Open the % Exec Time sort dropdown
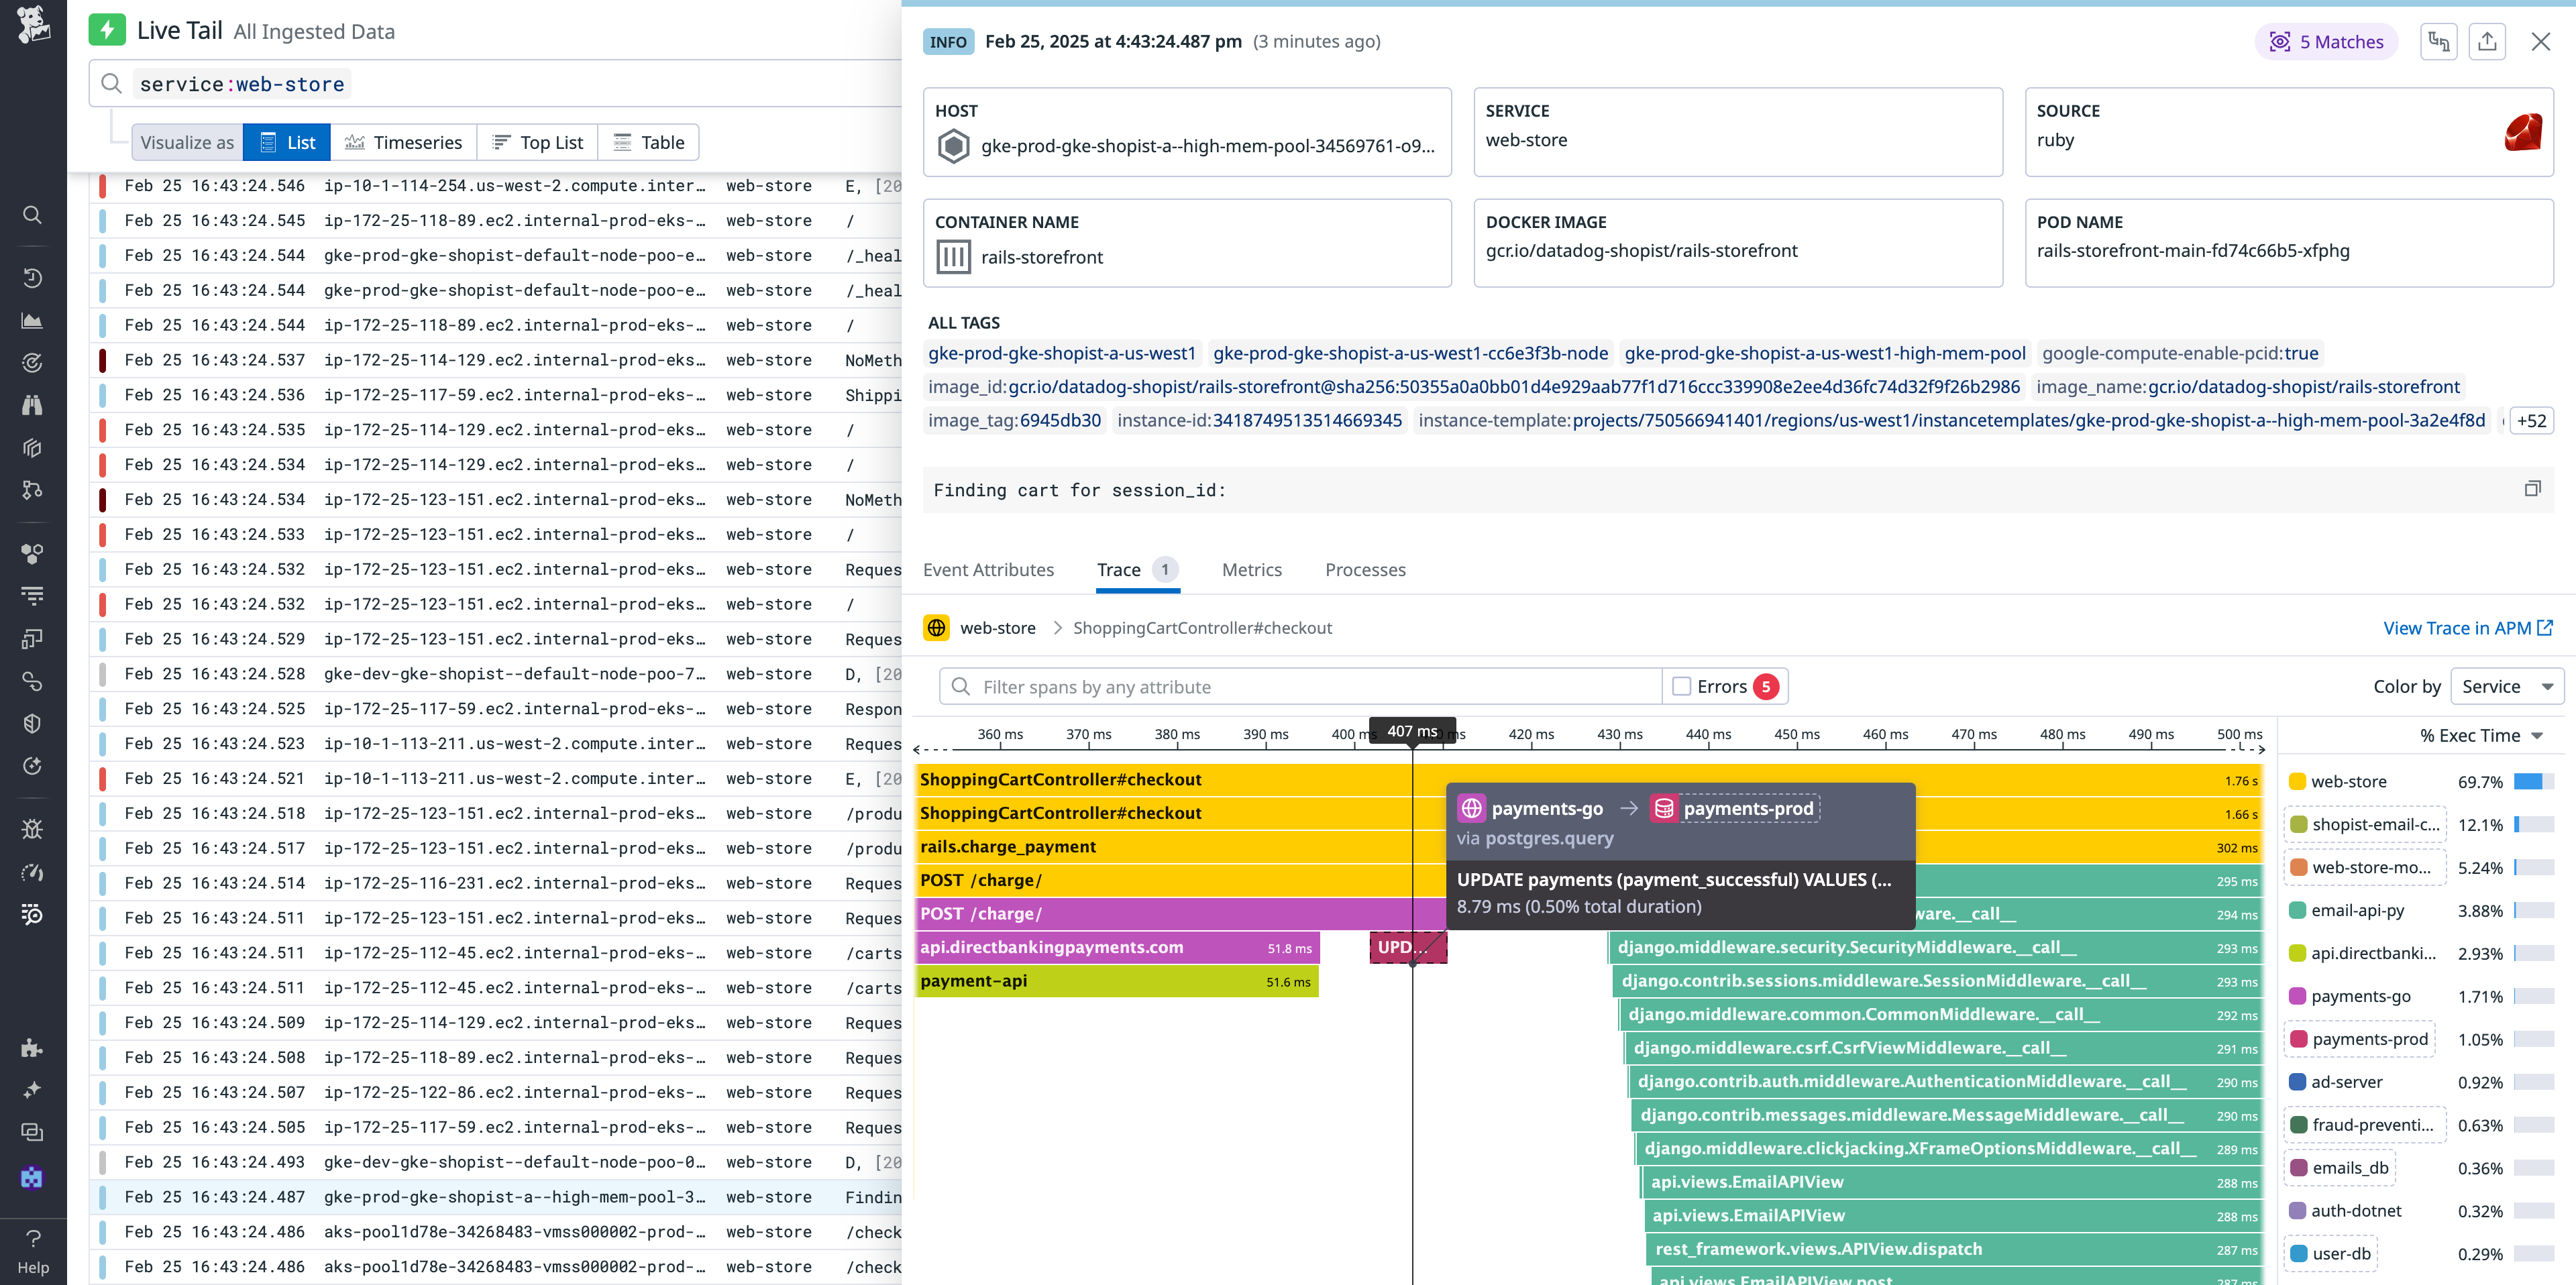 coord(2478,735)
